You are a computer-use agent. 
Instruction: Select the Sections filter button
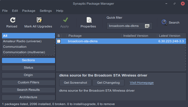[x=29, y=60]
